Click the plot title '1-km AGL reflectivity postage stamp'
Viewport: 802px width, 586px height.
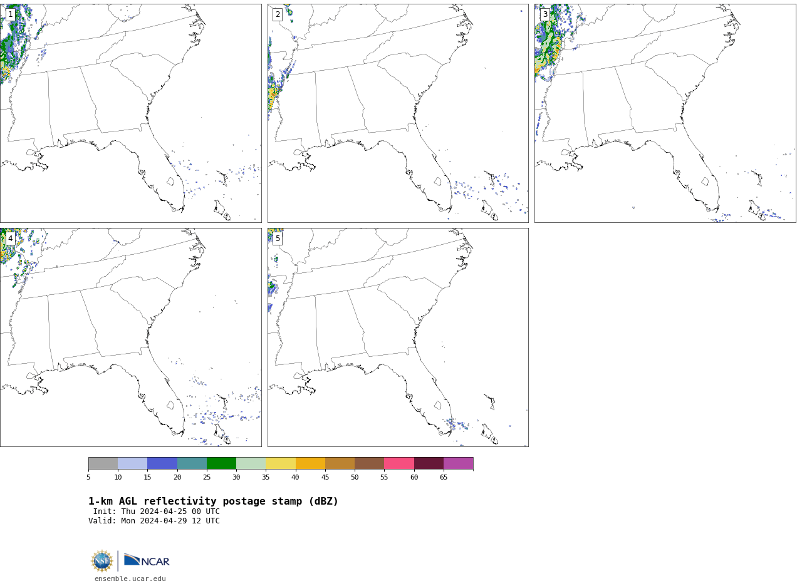tap(213, 501)
